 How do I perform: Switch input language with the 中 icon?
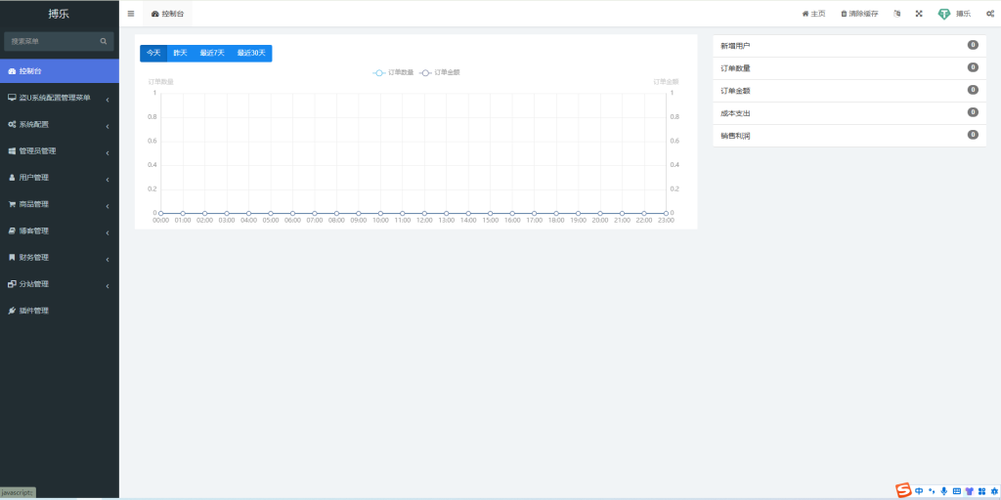919,491
